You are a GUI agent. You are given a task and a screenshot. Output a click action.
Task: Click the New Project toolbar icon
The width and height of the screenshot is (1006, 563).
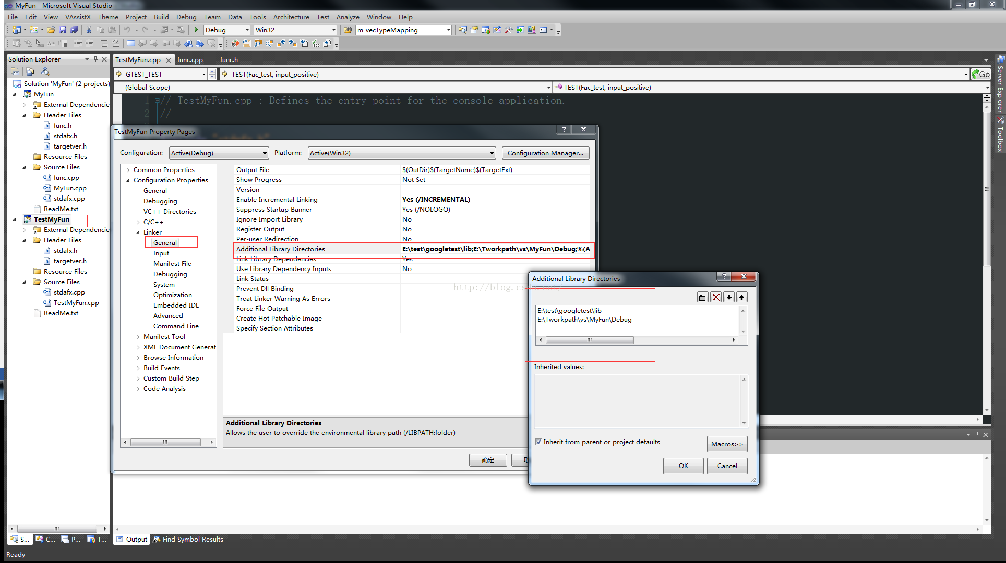point(17,30)
